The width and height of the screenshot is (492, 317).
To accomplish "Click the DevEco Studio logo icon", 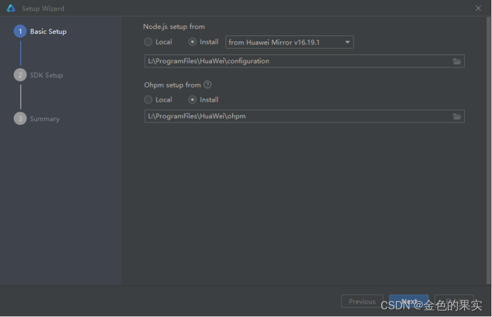I will 11,8.
